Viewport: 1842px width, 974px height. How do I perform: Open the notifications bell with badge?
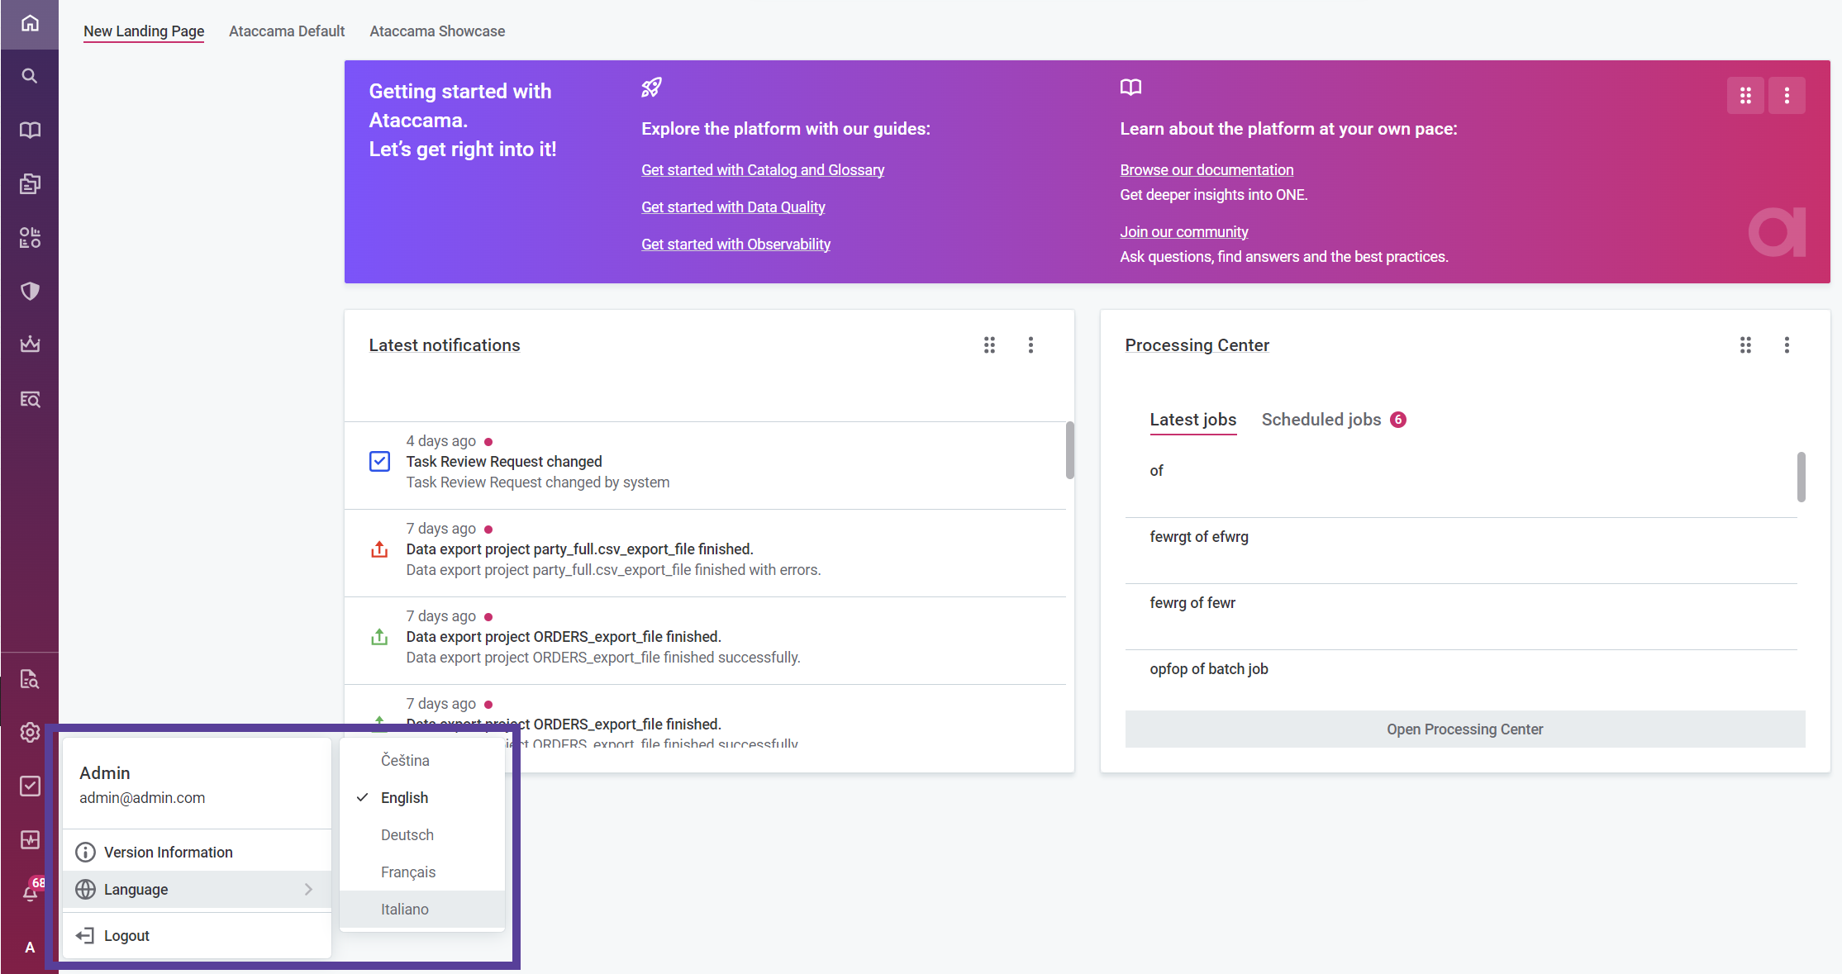31,891
